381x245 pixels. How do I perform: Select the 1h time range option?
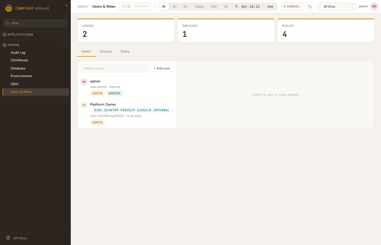[164, 7]
